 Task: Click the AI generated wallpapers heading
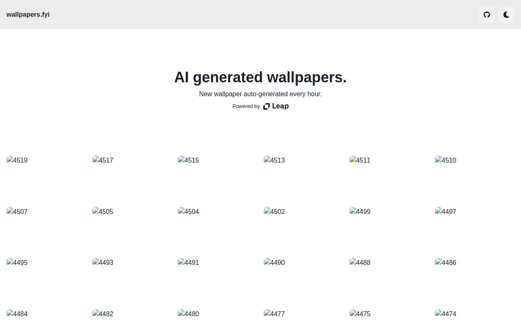(x=260, y=77)
